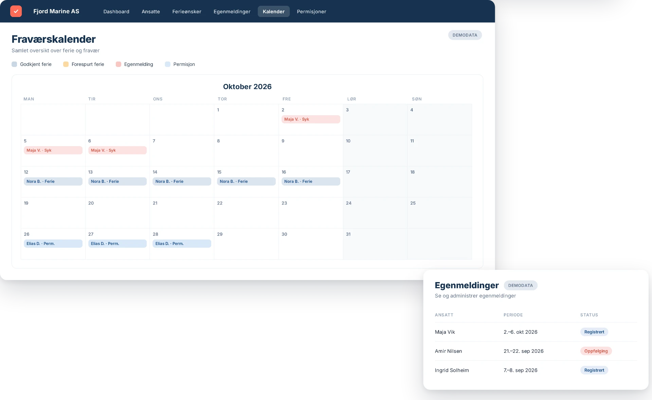Click the DEMODATA badge in Egenmeldinger card
Viewport: 652px width, 400px height.
[x=521, y=285]
